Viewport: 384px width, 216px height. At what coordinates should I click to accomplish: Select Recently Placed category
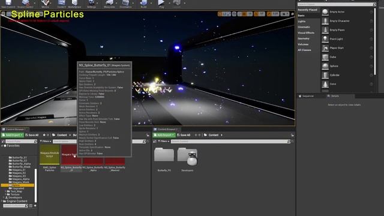click(307, 10)
